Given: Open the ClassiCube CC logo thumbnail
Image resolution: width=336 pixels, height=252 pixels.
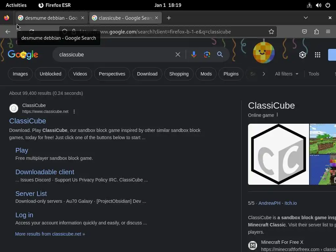Looking at the screenshot, I should (278, 154).
